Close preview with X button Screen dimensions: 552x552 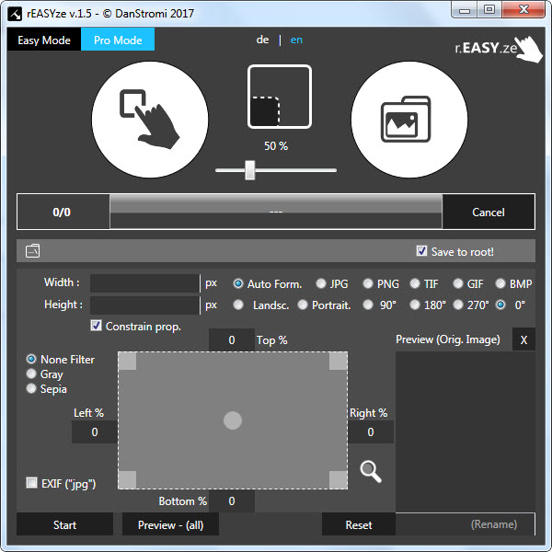point(523,339)
